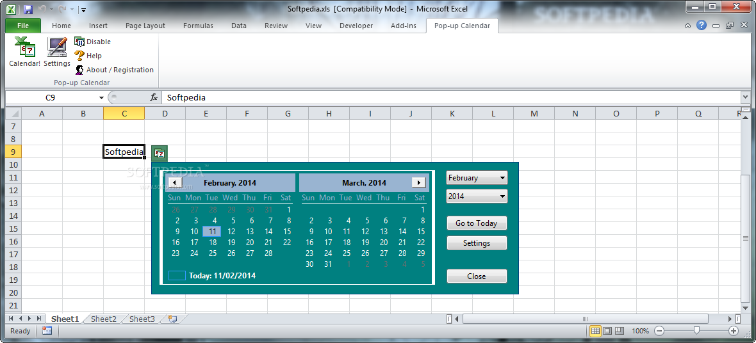756x343 pixels.
Task: Open Pop-up Calendar Settings in ribbon
Action: point(57,52)
